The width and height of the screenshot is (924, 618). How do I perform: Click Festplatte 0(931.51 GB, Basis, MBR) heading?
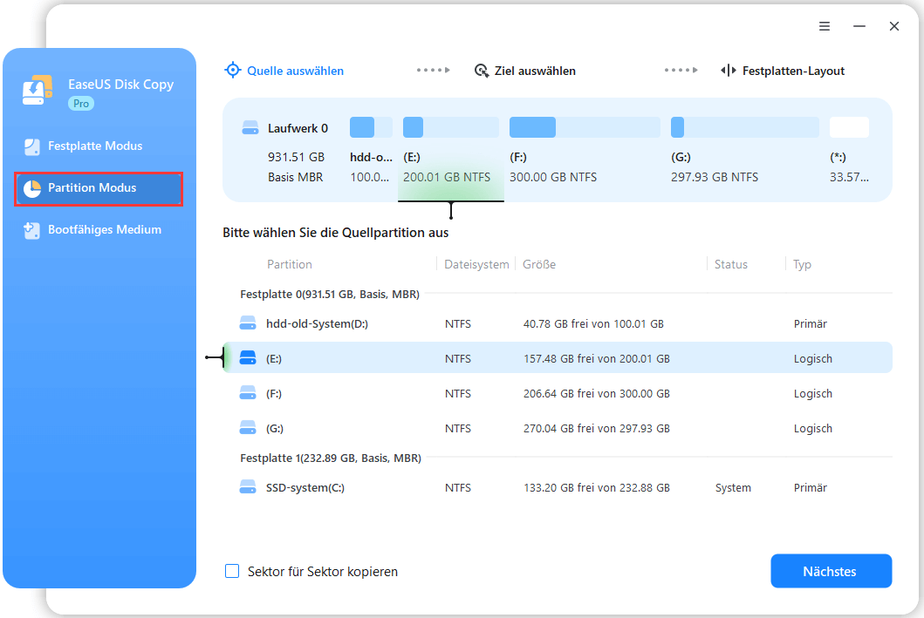330,294
